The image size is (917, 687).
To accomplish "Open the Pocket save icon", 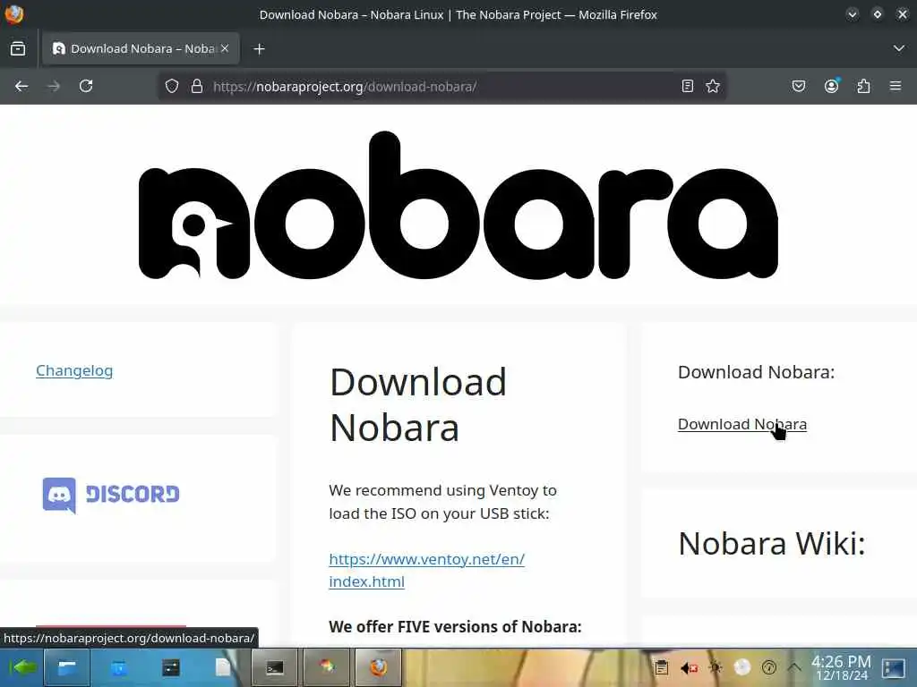I will pyautogui.click(x=799, y=87).
